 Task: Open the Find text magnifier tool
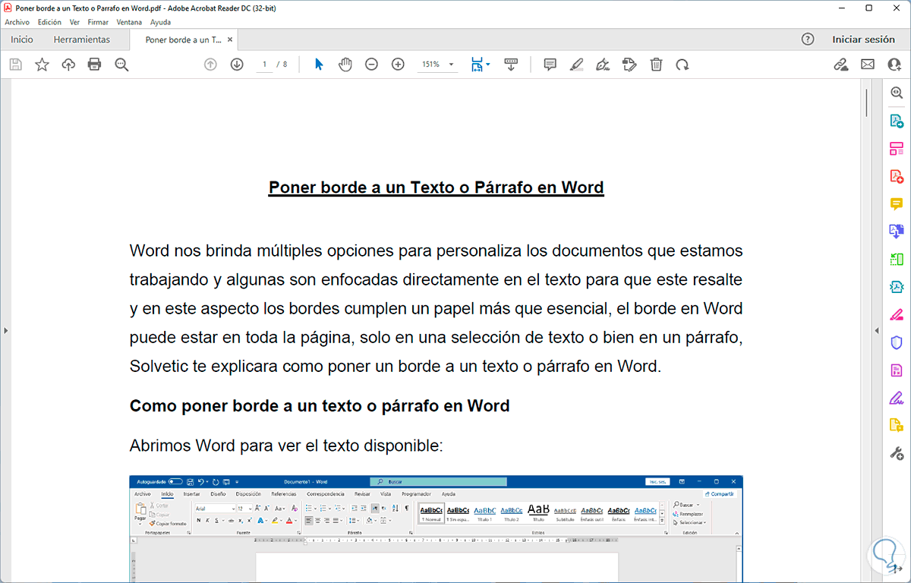[121, 65]
